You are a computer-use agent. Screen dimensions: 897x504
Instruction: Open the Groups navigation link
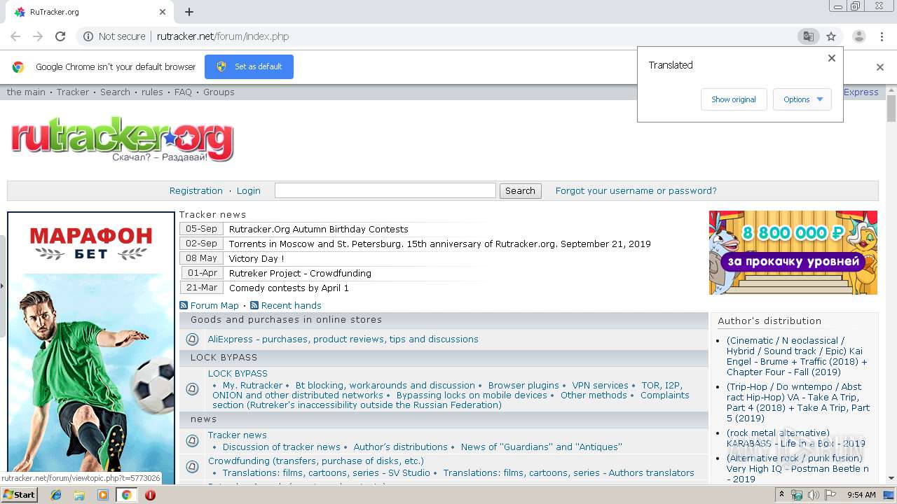pyautogui.click(x=219, y=92)
